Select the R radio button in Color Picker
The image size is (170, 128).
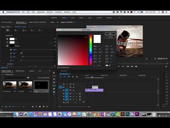[95, 55]
